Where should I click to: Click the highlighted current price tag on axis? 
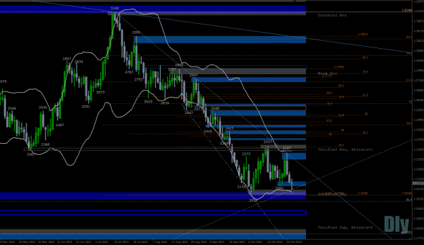pyautogui.click(x=418, y=183)
